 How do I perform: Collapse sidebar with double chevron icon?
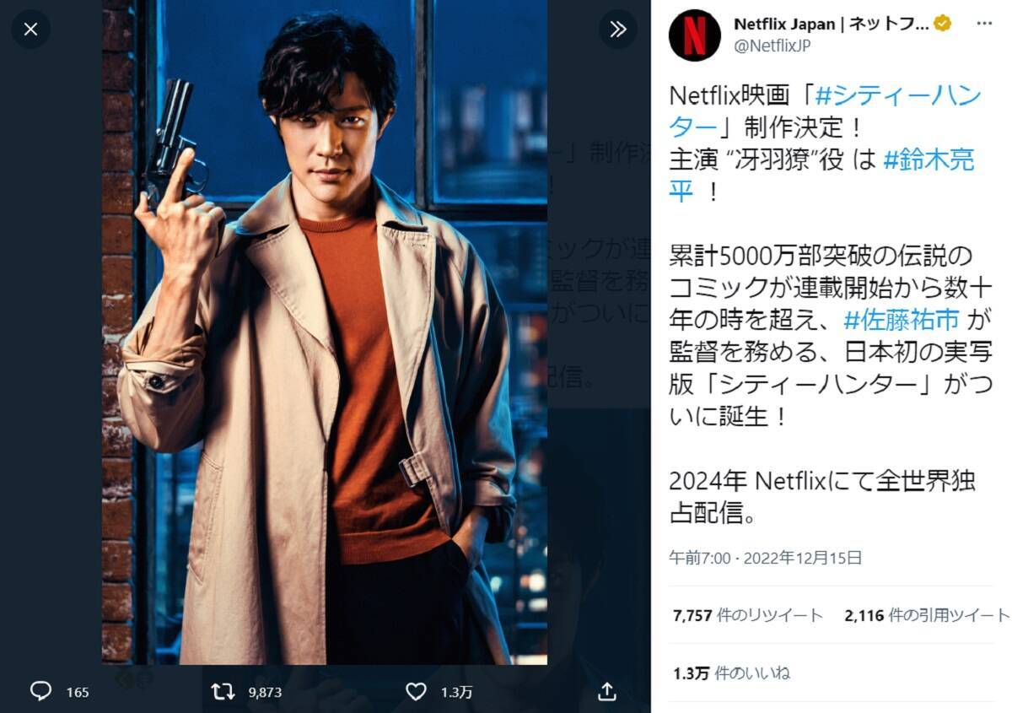(x=618, y=30)
